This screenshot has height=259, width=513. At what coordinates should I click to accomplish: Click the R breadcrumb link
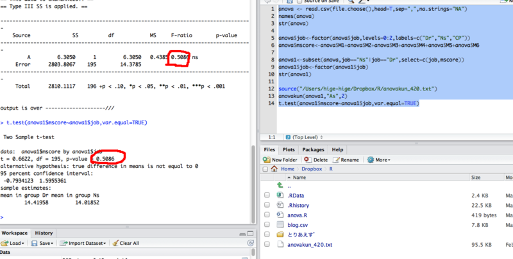[x=331, y=169]
